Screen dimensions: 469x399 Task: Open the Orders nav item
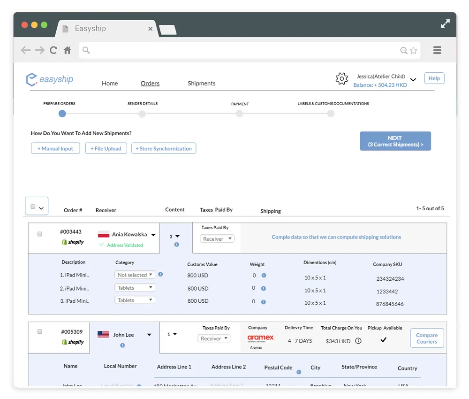coord(150,83)
